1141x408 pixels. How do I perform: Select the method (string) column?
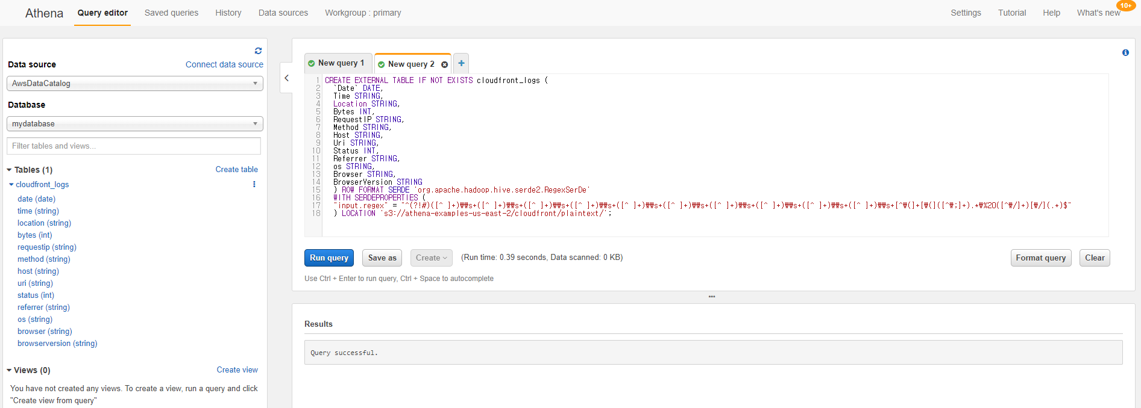pyautogui.click(x=43, y=259)
